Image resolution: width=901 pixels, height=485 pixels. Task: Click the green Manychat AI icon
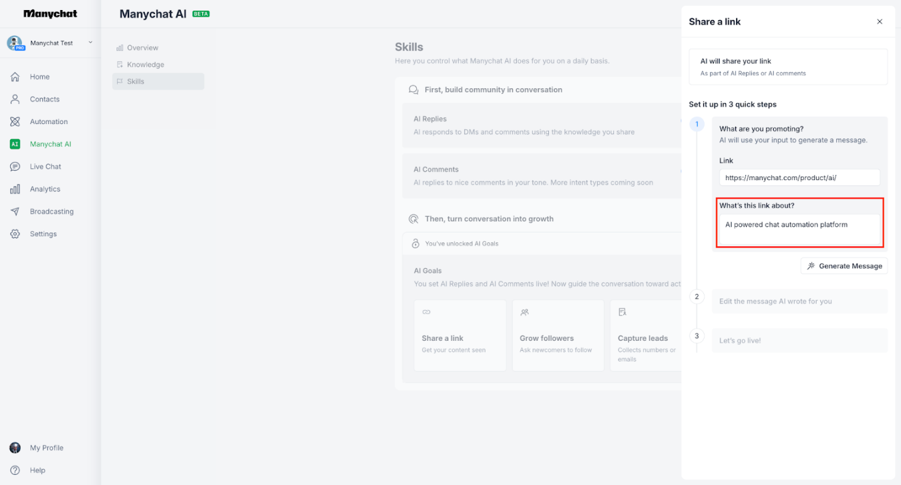tap(15, 144)
